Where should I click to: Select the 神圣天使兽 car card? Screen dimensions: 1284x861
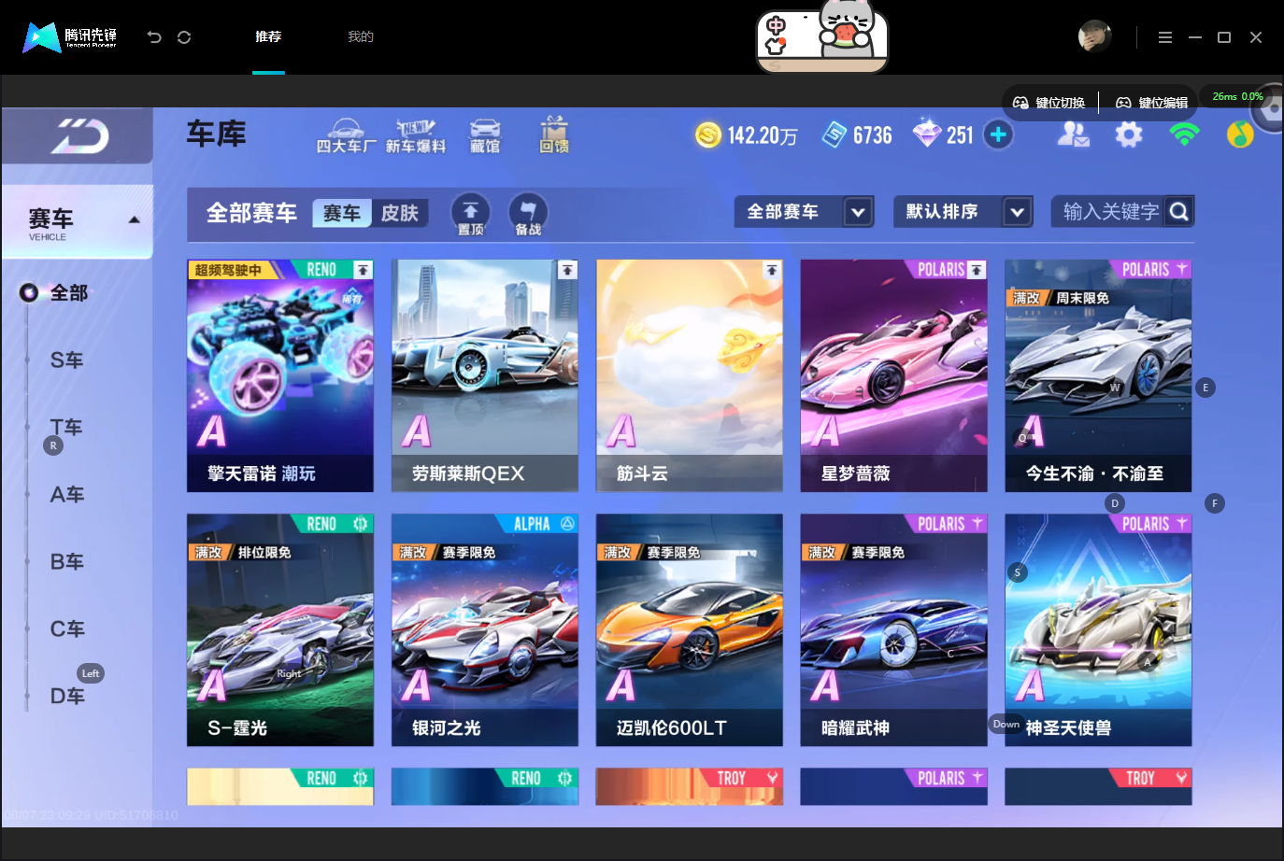tap(1098, 630)
